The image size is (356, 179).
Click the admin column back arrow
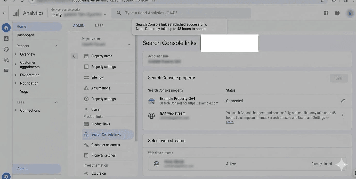point(75,56)
